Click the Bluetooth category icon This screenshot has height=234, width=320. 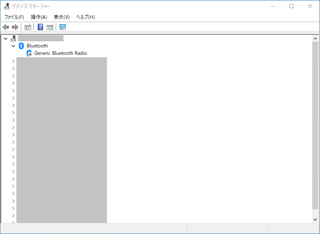(21, 46)
